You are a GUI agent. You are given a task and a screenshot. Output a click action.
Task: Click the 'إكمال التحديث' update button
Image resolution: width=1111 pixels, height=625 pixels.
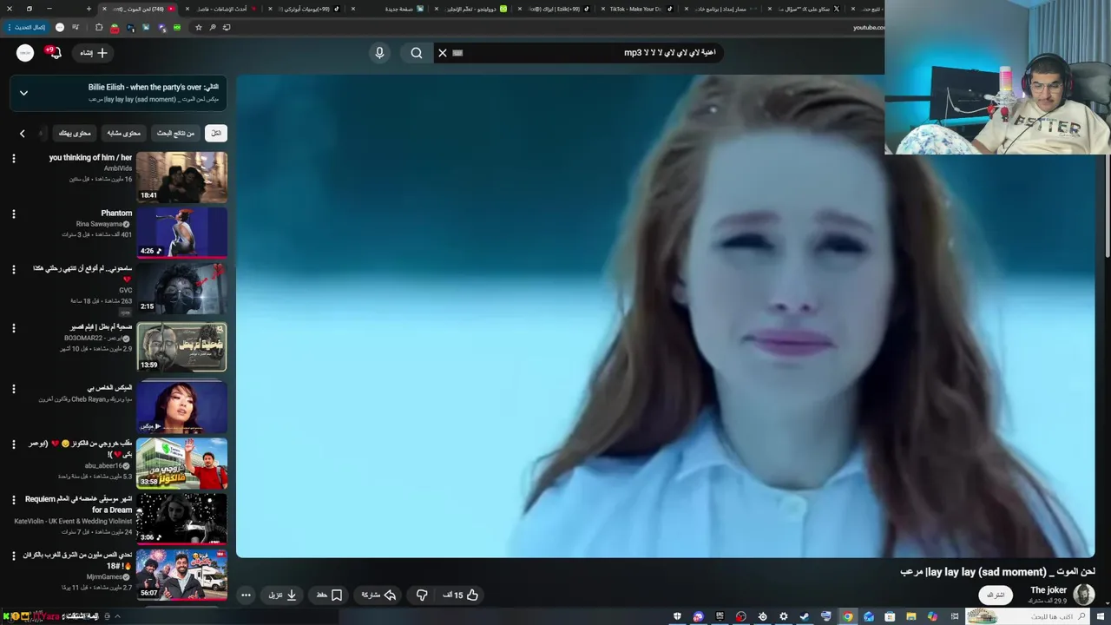tap(29, 28)
